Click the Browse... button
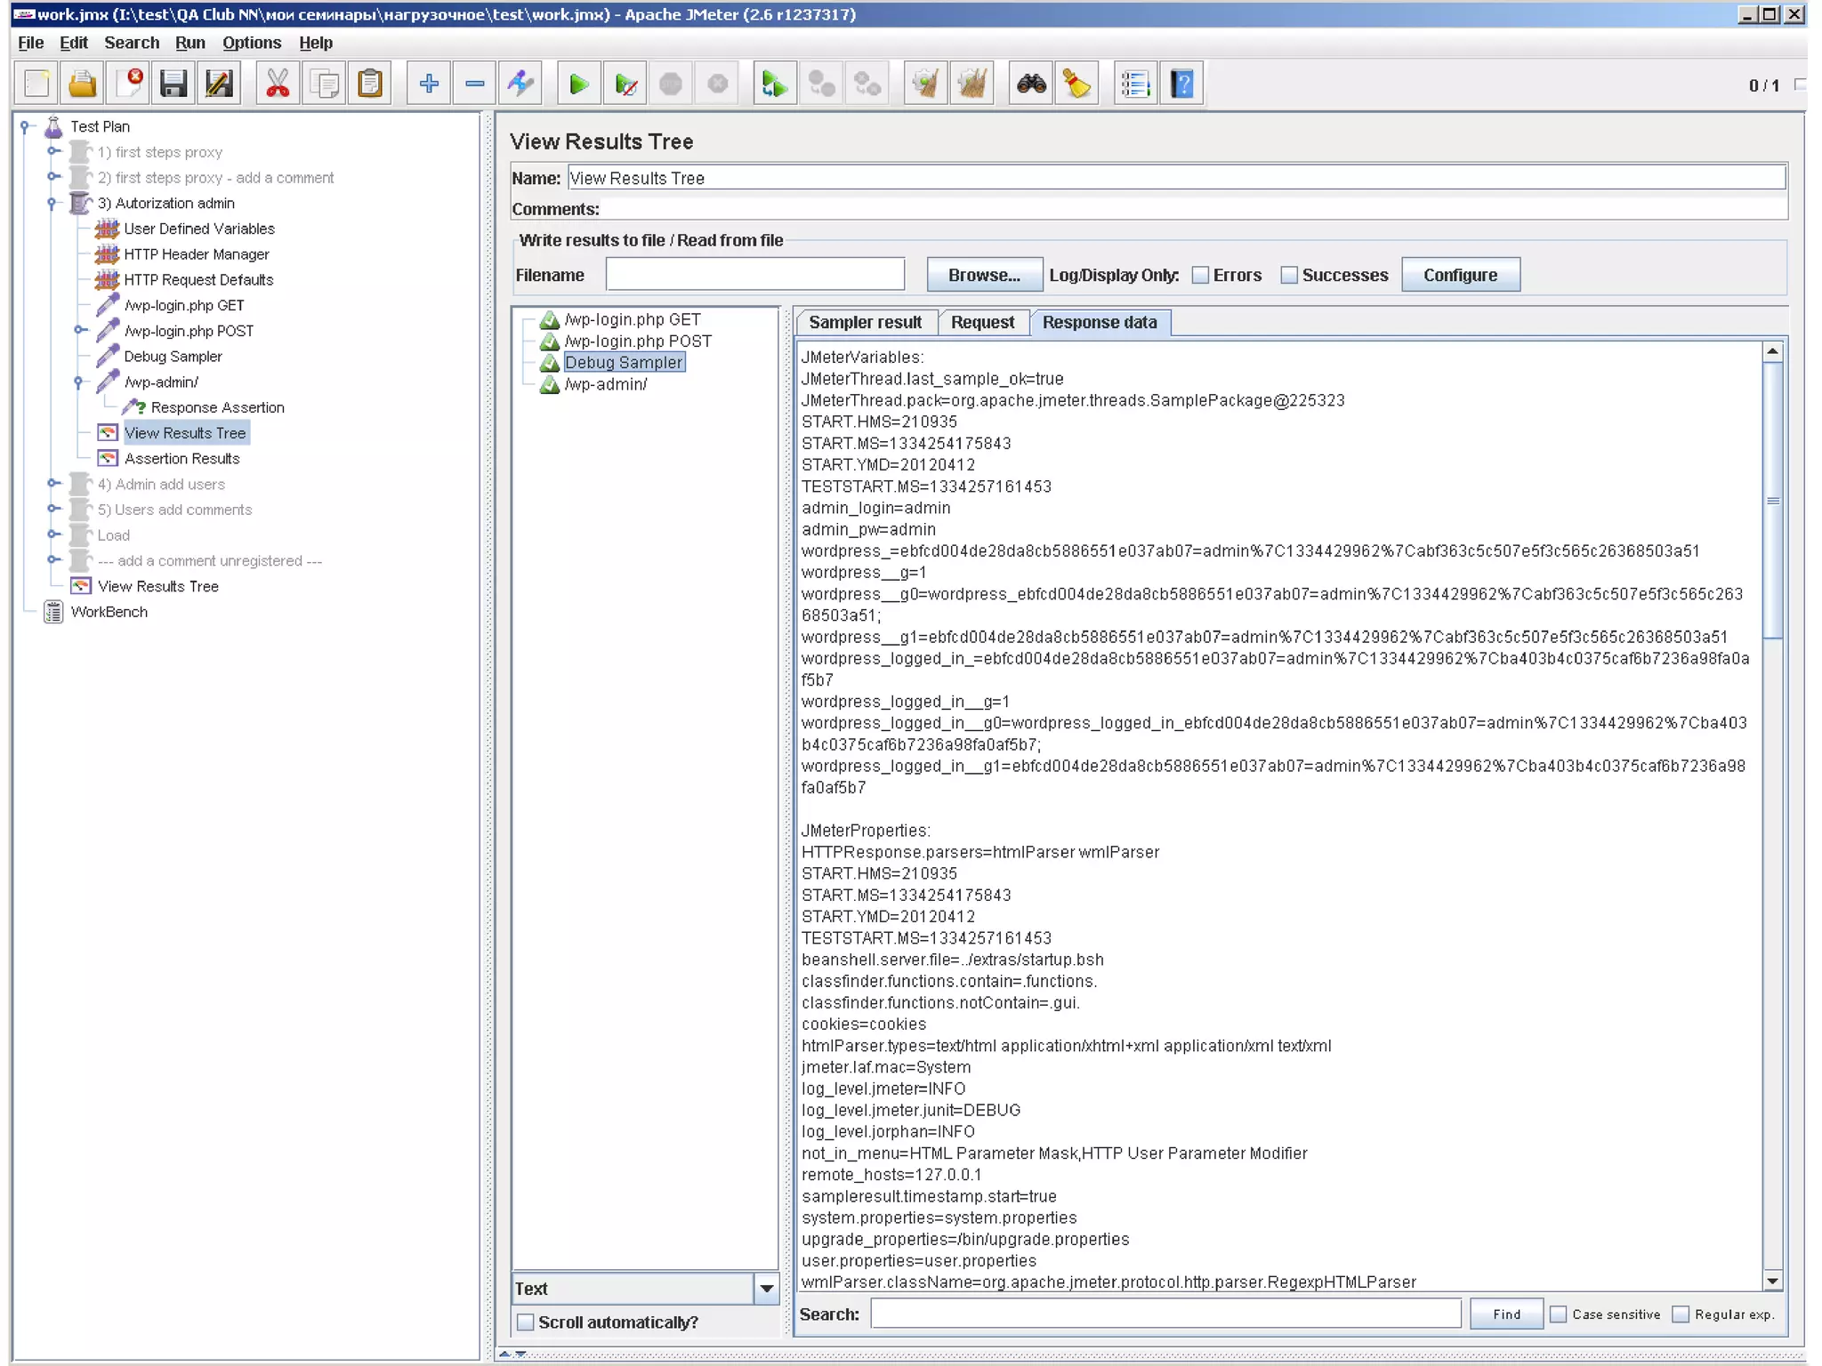This screenshot has width=1822, height=1366. (984, 276)
